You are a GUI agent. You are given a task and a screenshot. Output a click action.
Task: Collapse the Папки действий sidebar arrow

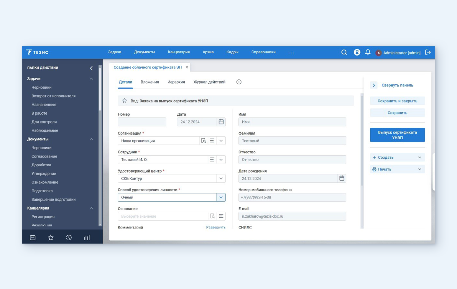pos(91,68)
